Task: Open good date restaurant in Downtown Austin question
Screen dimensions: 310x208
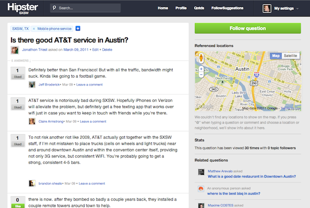Action: point(251,176)
